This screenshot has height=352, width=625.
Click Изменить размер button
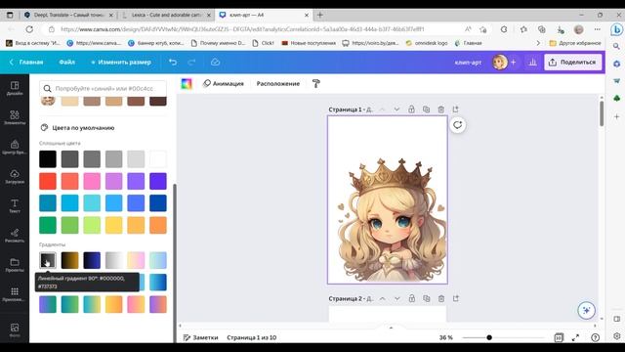121,63
